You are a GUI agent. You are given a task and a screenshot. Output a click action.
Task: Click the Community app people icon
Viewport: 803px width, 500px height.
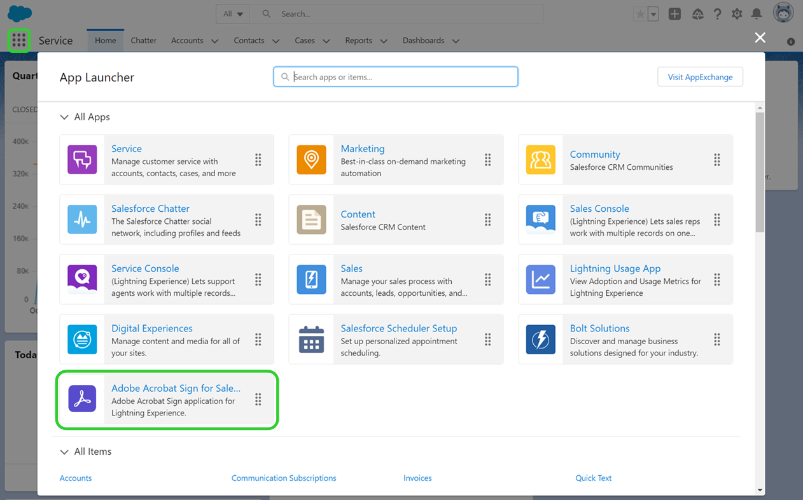(541, 160)
